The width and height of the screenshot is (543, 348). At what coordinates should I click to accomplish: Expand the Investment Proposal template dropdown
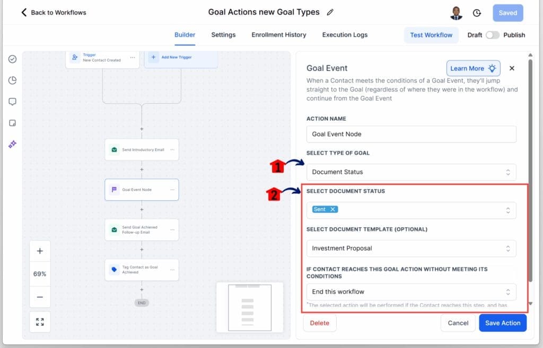coord(411,248)
